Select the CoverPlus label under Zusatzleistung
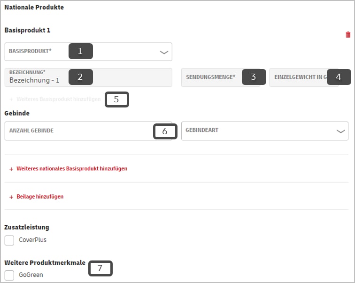This screenshot has width=355, height=283. coord(32,240)
